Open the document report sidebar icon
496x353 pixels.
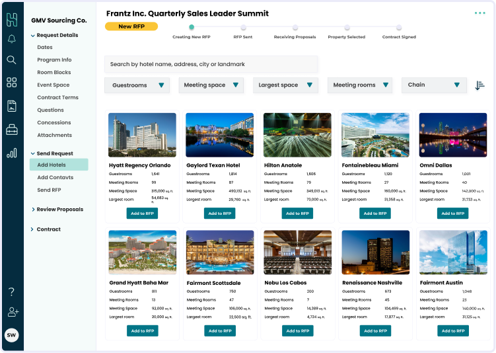click(12, 106)
